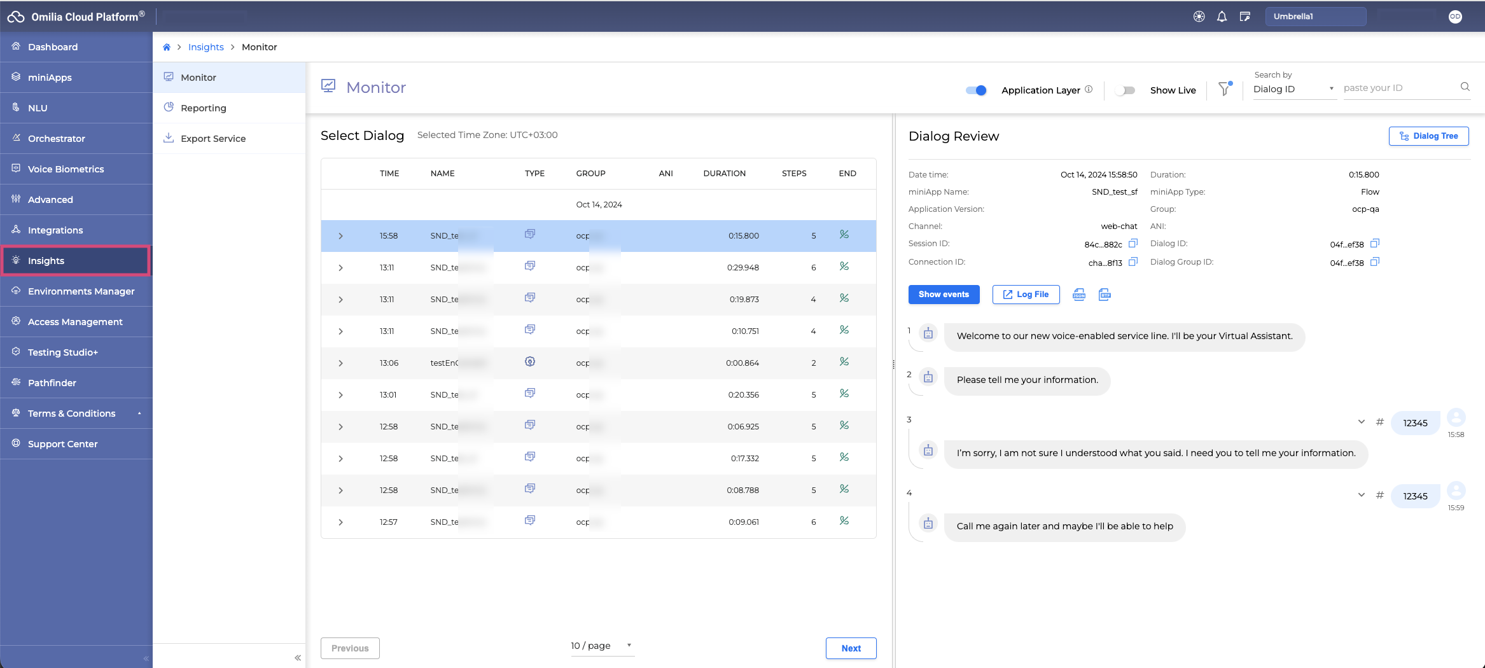Copy the Connection ID value
The image size is (1485, 668).
(x=1133, y=262)
